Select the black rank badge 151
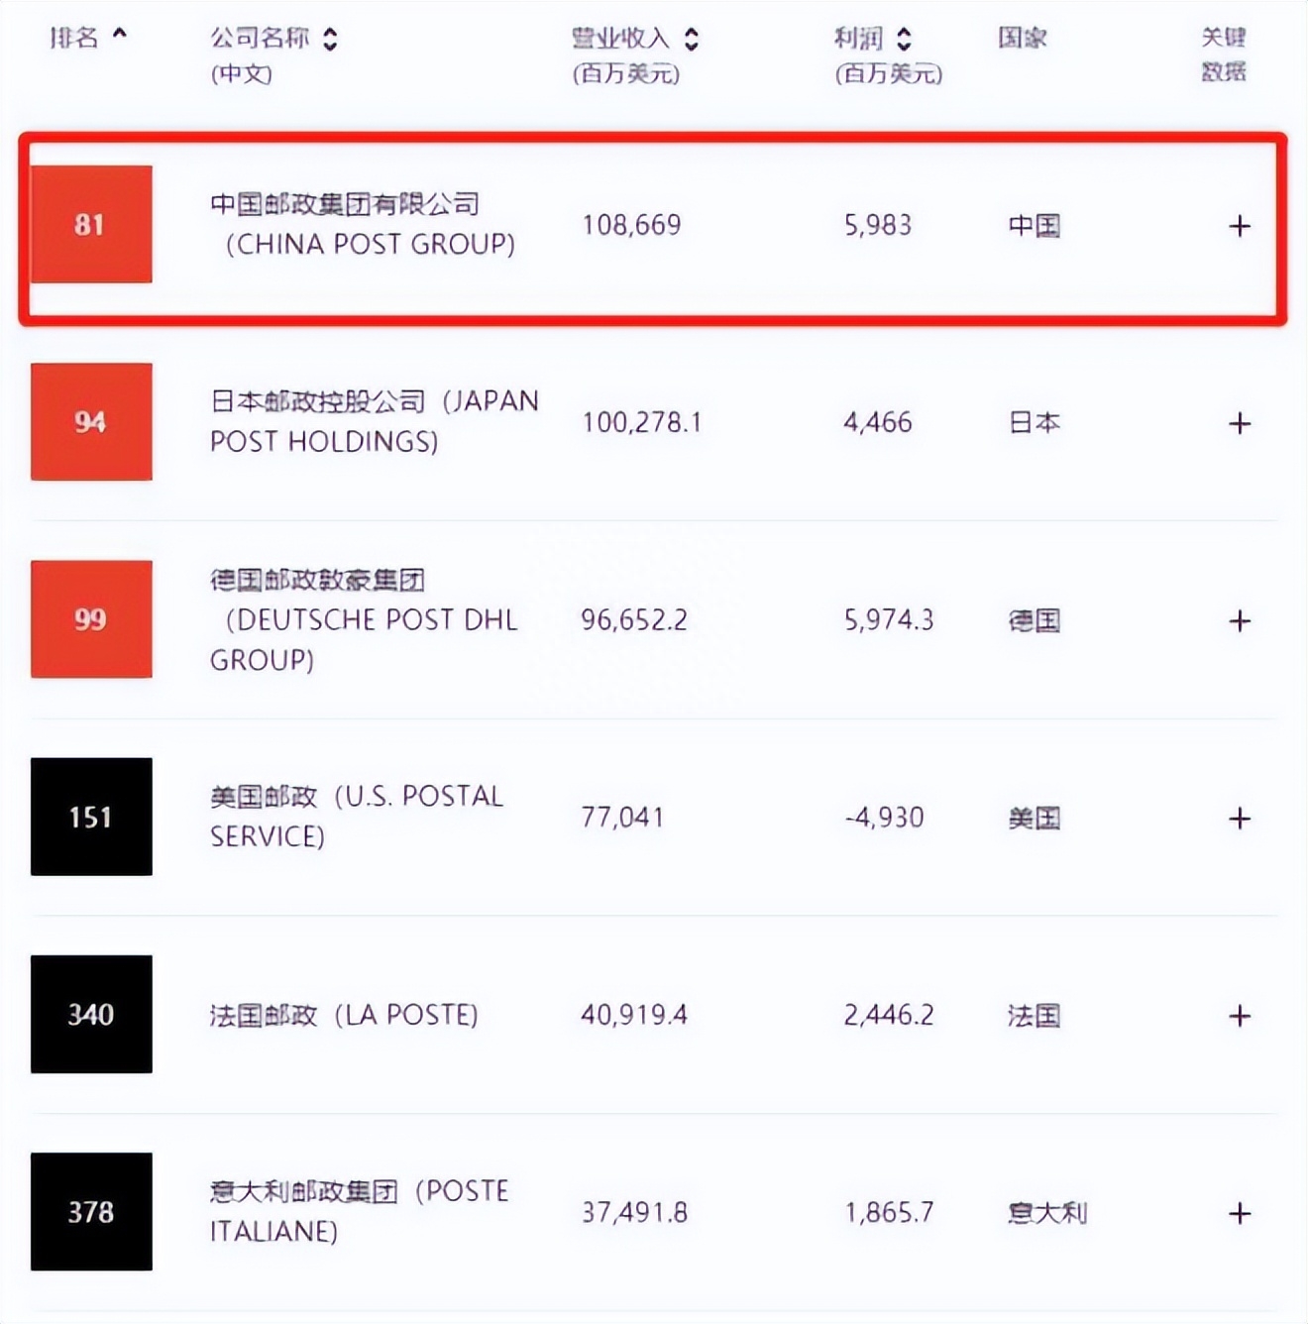Image resolution: width=1308 pixels, height=1324 pixels. coord(91,817)
